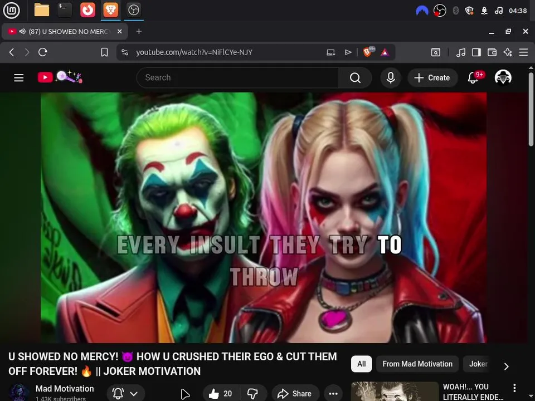Image resolution: width=535 pixels, height=401 pixels.
Task: Click the YouTube Search field
Action: 237,78
